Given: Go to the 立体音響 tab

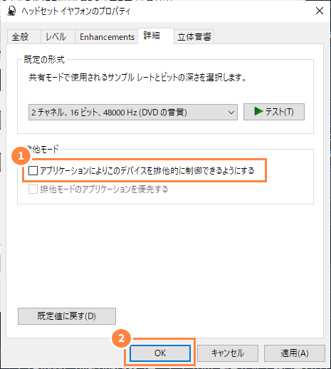Looking at the screenshot, I should click(x=194, y=37).
